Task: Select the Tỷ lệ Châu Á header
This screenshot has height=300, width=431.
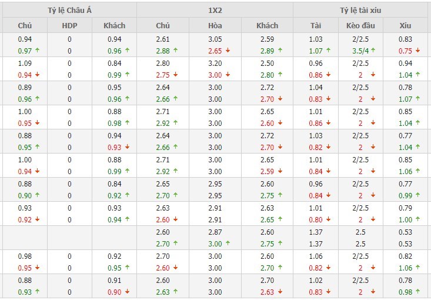Action: pyautogui.click(x=69, y=10)
